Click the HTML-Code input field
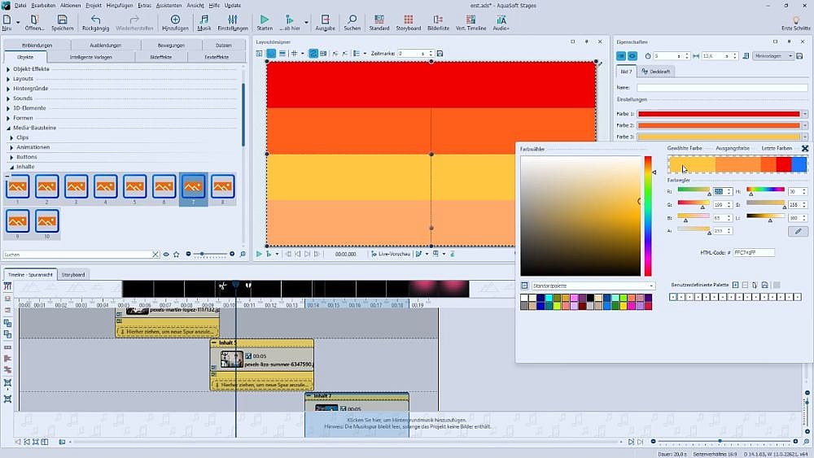Viewport: 814px width, 458px height. [754, 253]
